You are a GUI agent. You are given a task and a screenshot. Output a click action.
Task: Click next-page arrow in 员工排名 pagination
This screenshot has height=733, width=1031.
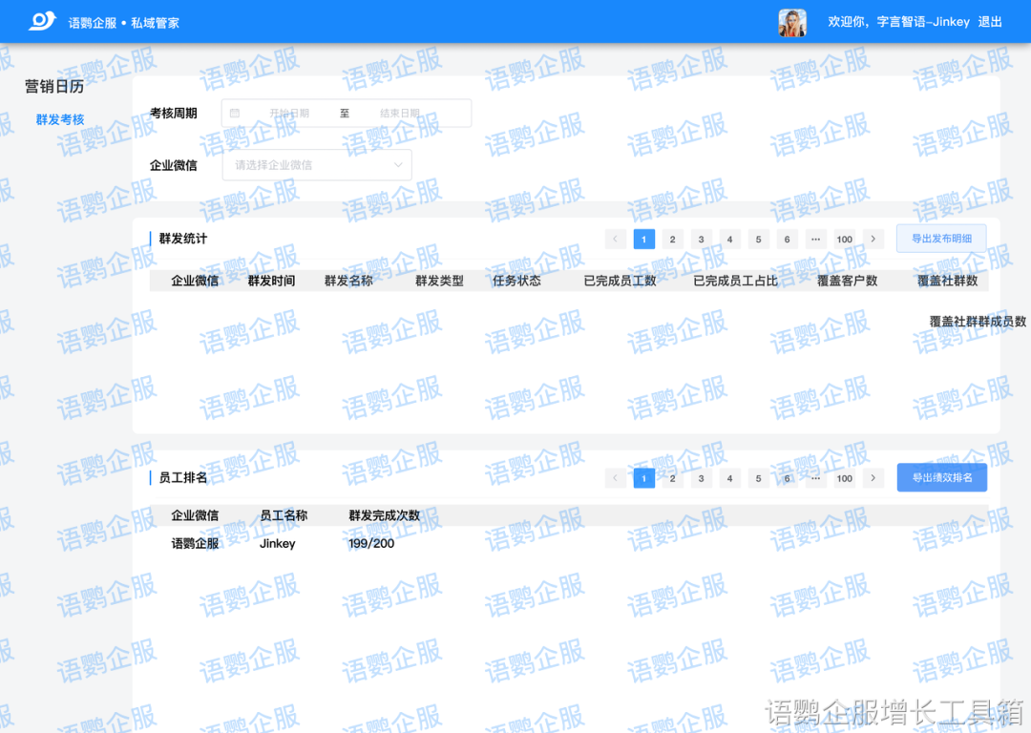873,477
